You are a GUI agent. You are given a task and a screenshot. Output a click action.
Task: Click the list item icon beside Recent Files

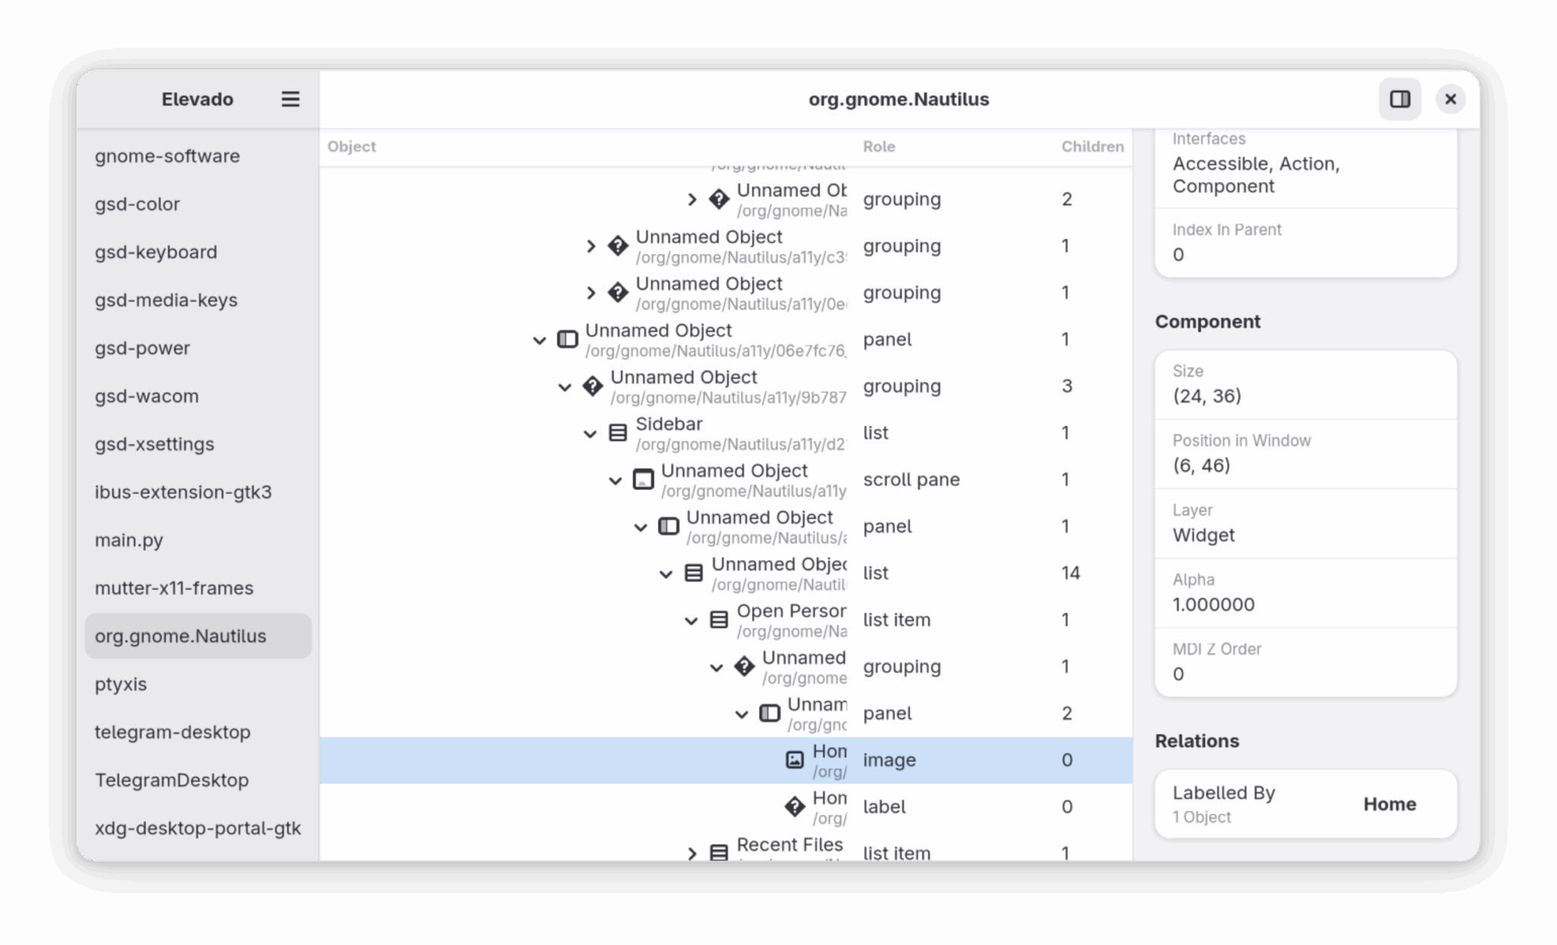coord(717,852)
